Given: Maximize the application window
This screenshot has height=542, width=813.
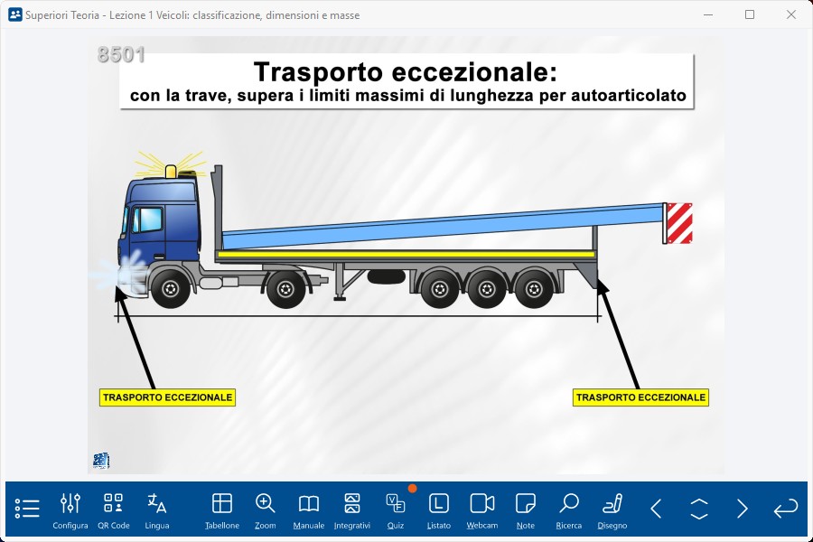Looking at the screenshot, I should click(750, 14).
